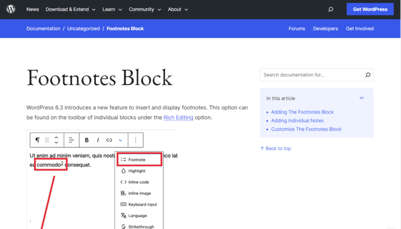
Task: Click the Get WordPress button
Action: tap(370, 9)
